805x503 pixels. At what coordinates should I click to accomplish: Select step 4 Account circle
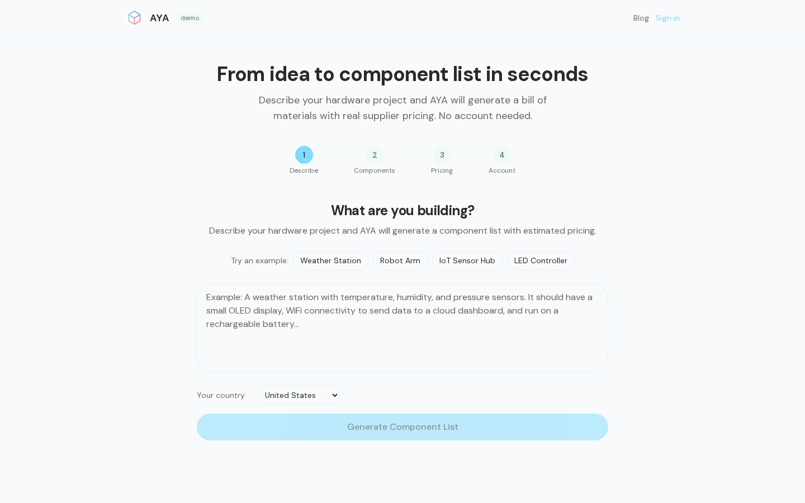pos(502,155)
